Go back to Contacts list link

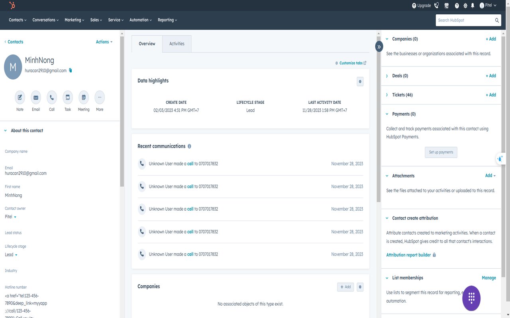pyautogui.click(x=14, y=42)
